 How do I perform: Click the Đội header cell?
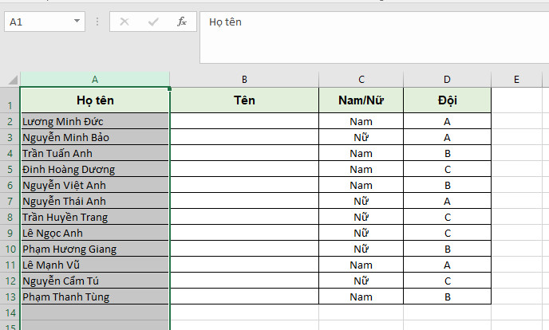click(x=448, y=100)
